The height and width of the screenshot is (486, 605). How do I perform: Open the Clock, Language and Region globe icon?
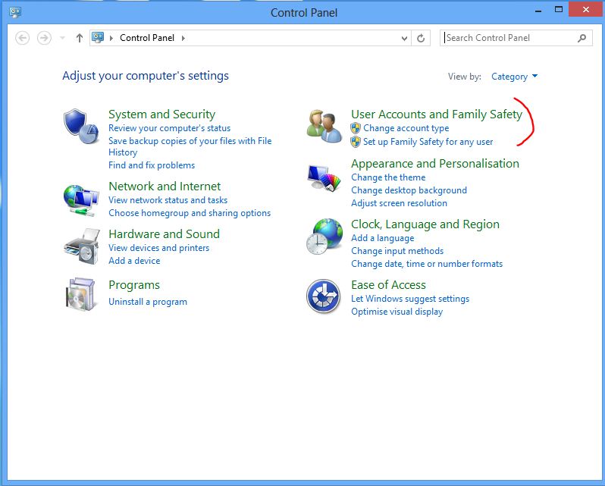pos(324,236)
